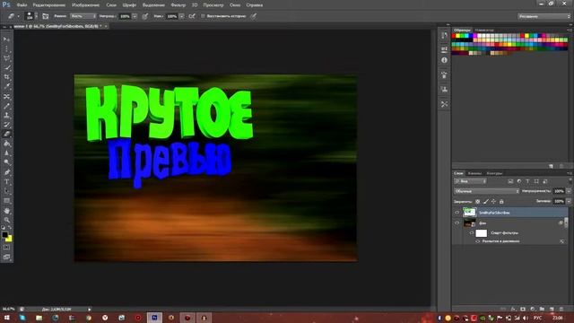Click the foreground black color swatch
Screen dimensions: 574x323
pyautogui.click(x=4, y=235)
